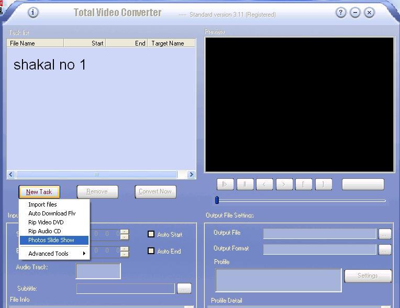Enable the Auto Start checkbox
The width and height of the screenshot is (400, 308).
click(151, 234)
